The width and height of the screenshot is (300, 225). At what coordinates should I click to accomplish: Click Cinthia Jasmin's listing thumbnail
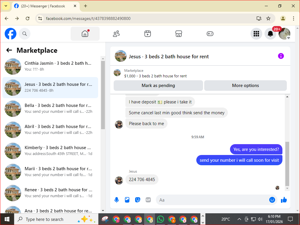[x=13, y=67]
